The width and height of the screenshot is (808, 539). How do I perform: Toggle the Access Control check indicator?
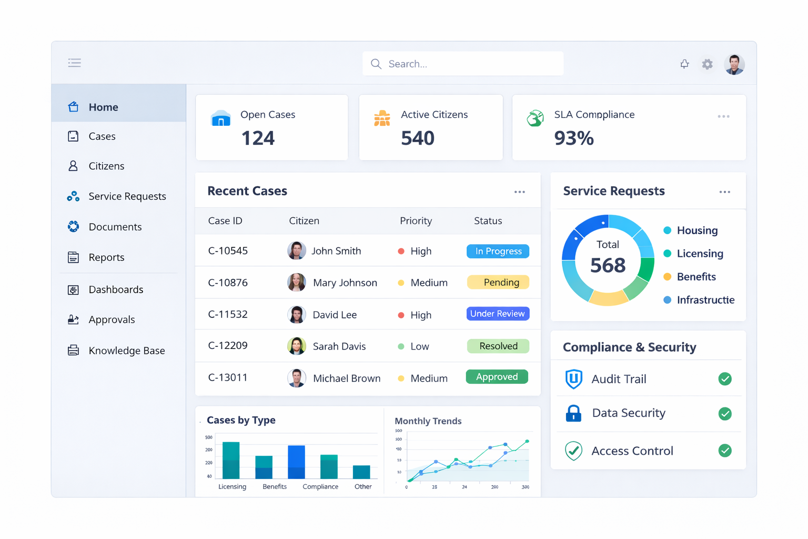pos(725,451)
